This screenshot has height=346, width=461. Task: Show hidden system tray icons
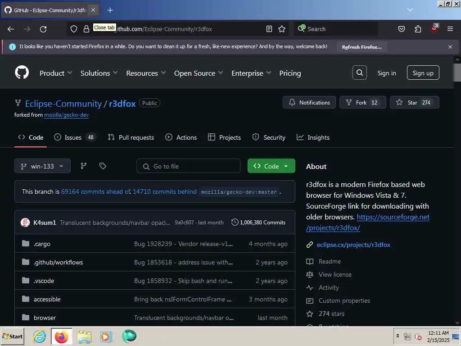[398, 336]
